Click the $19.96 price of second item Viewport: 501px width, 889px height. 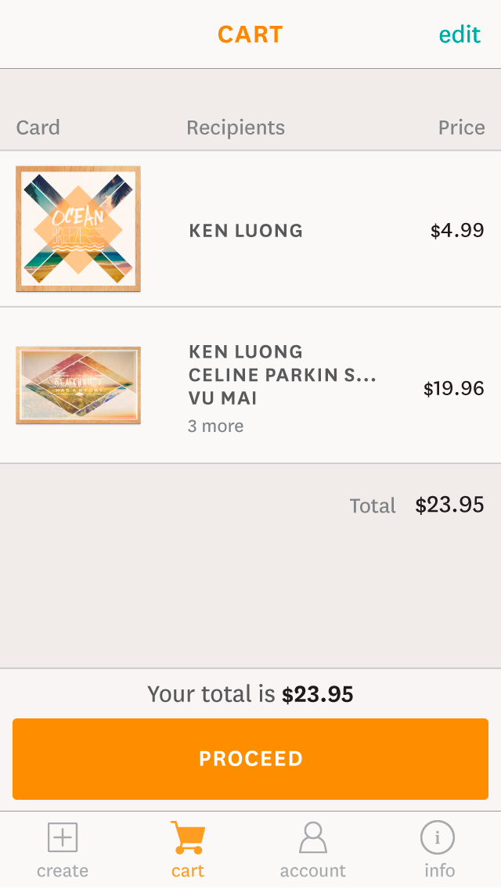[453, 389]
